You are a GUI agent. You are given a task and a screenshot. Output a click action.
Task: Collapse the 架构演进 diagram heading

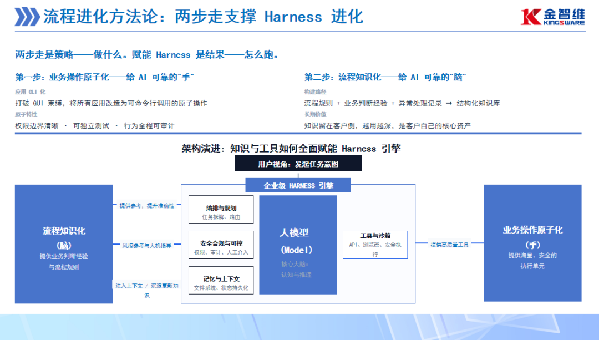pyautogui.click(x=293, y=148)
